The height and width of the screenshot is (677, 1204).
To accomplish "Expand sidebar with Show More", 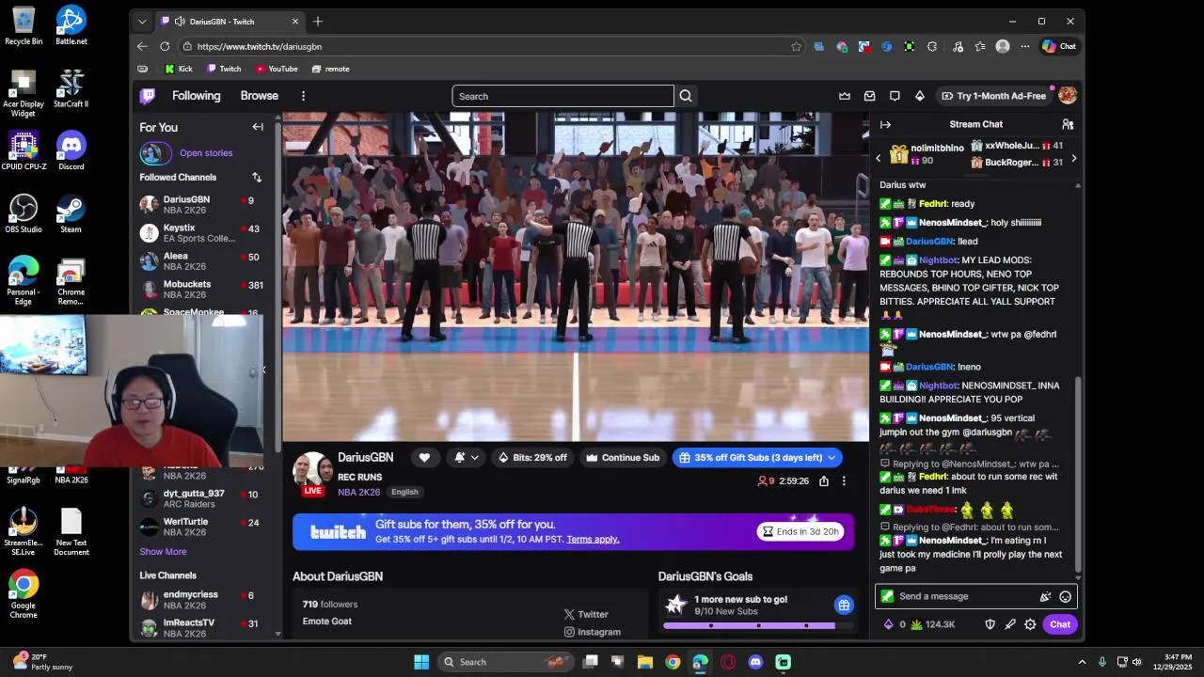I will coord(163,552).
